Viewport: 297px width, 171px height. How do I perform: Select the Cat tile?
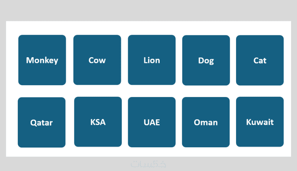(x=260, y=60)
